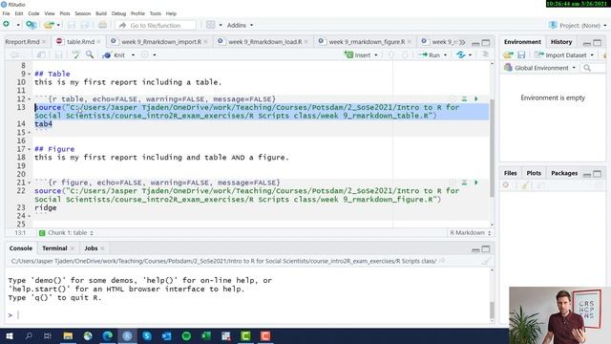The width and height of the screenshot is (611, 344).
Task: Click the Run button in editor toolbar
Action: click(x=429, y=55)
